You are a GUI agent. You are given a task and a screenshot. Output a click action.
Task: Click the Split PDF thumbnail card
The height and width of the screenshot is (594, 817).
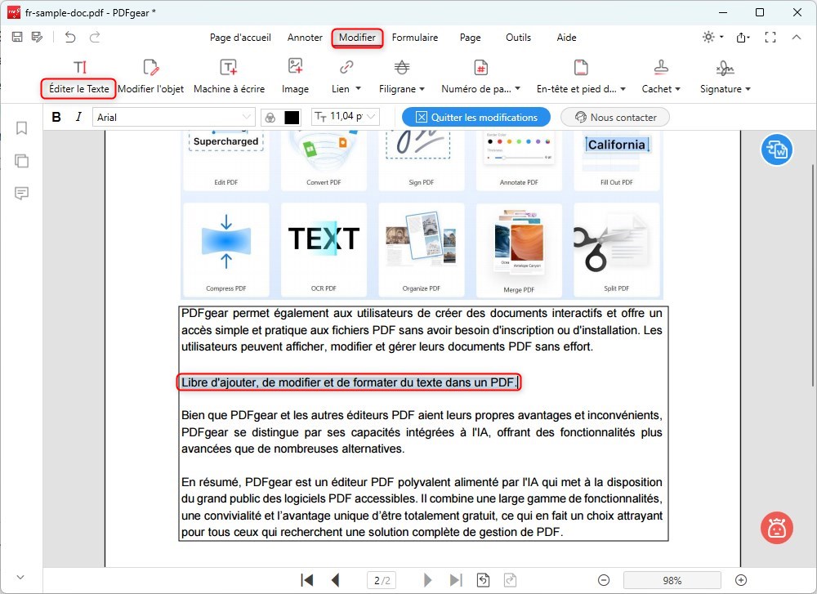click(616, 249)
